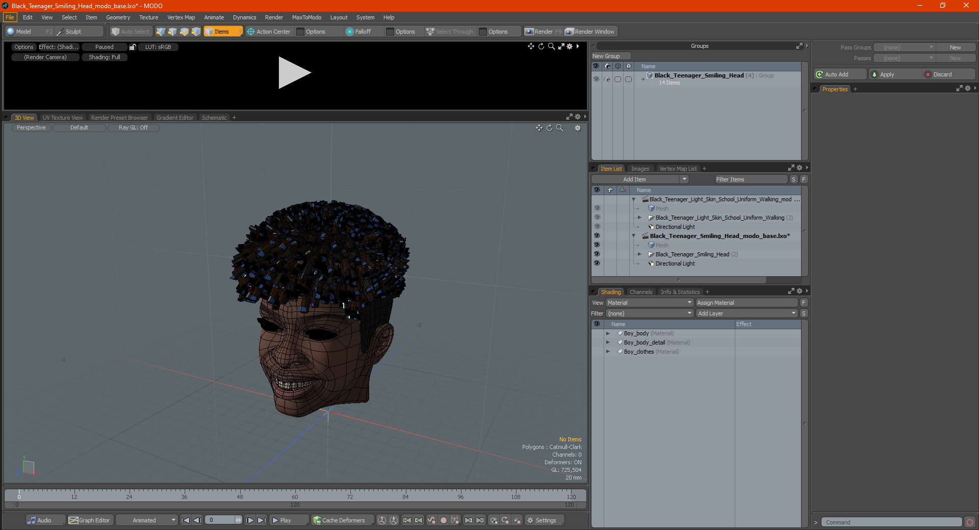Toggle visibility of Black_Teenager_Smiling_Head group
This screenshot has width=979, height=530.
point(596,79)
